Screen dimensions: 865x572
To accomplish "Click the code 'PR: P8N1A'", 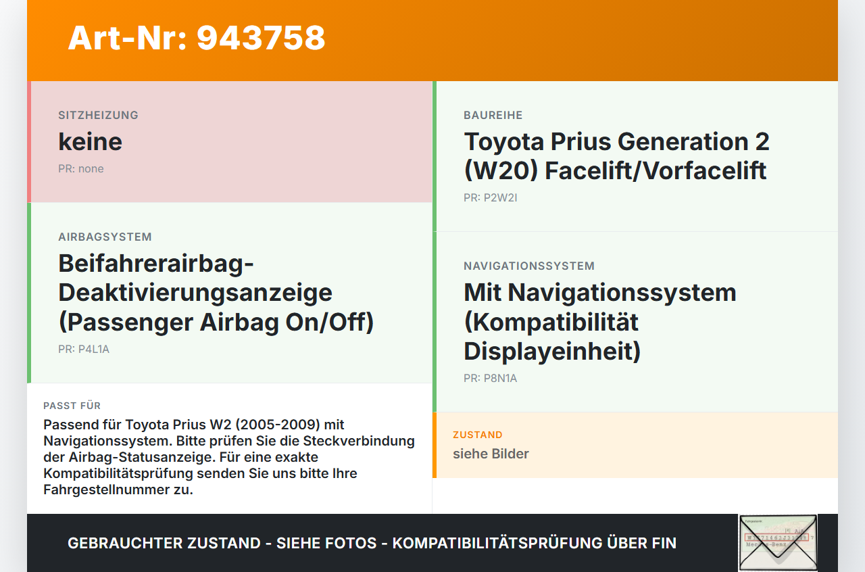I will tap(491, 378).
